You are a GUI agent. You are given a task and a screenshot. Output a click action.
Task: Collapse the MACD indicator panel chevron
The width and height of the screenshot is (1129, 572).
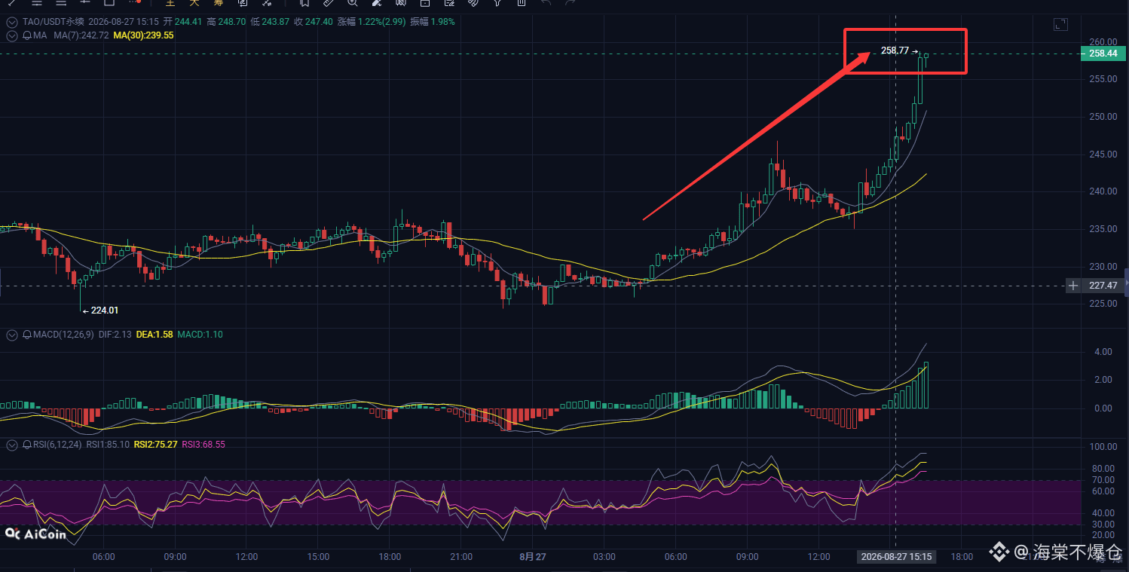coord(11,335)
